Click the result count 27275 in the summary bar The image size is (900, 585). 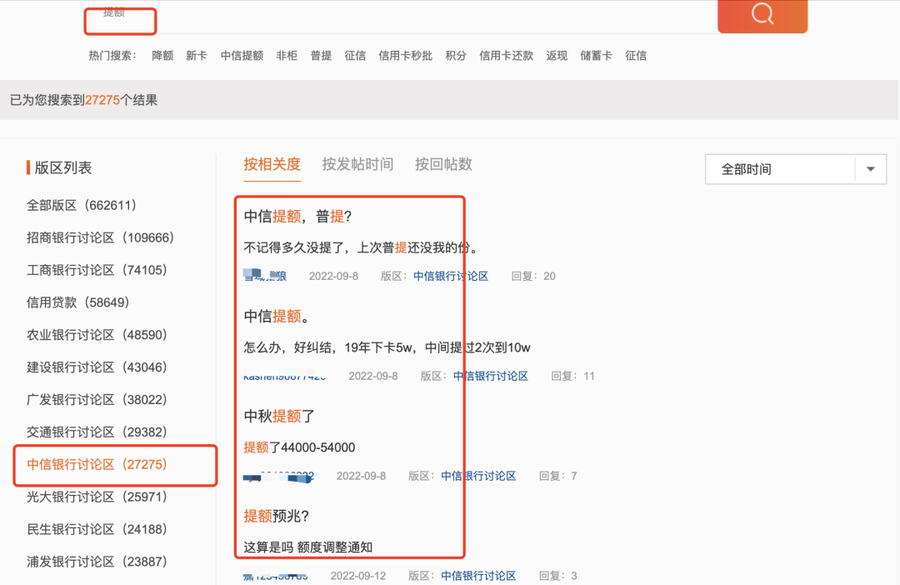coord(102,100)
